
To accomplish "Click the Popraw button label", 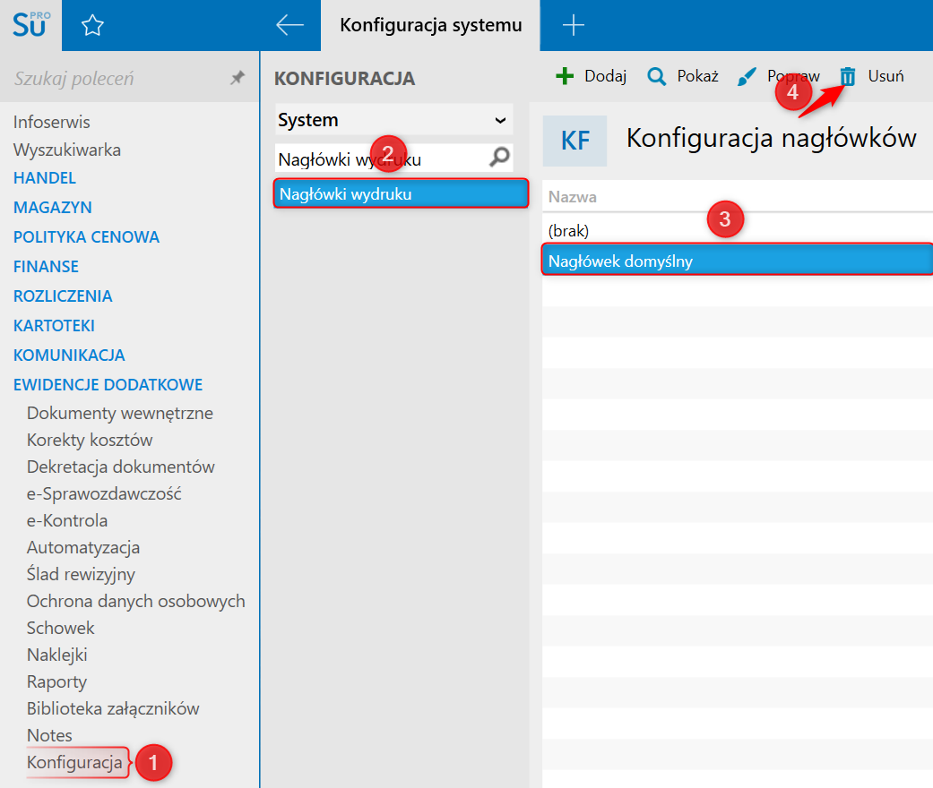I will 793,76.
